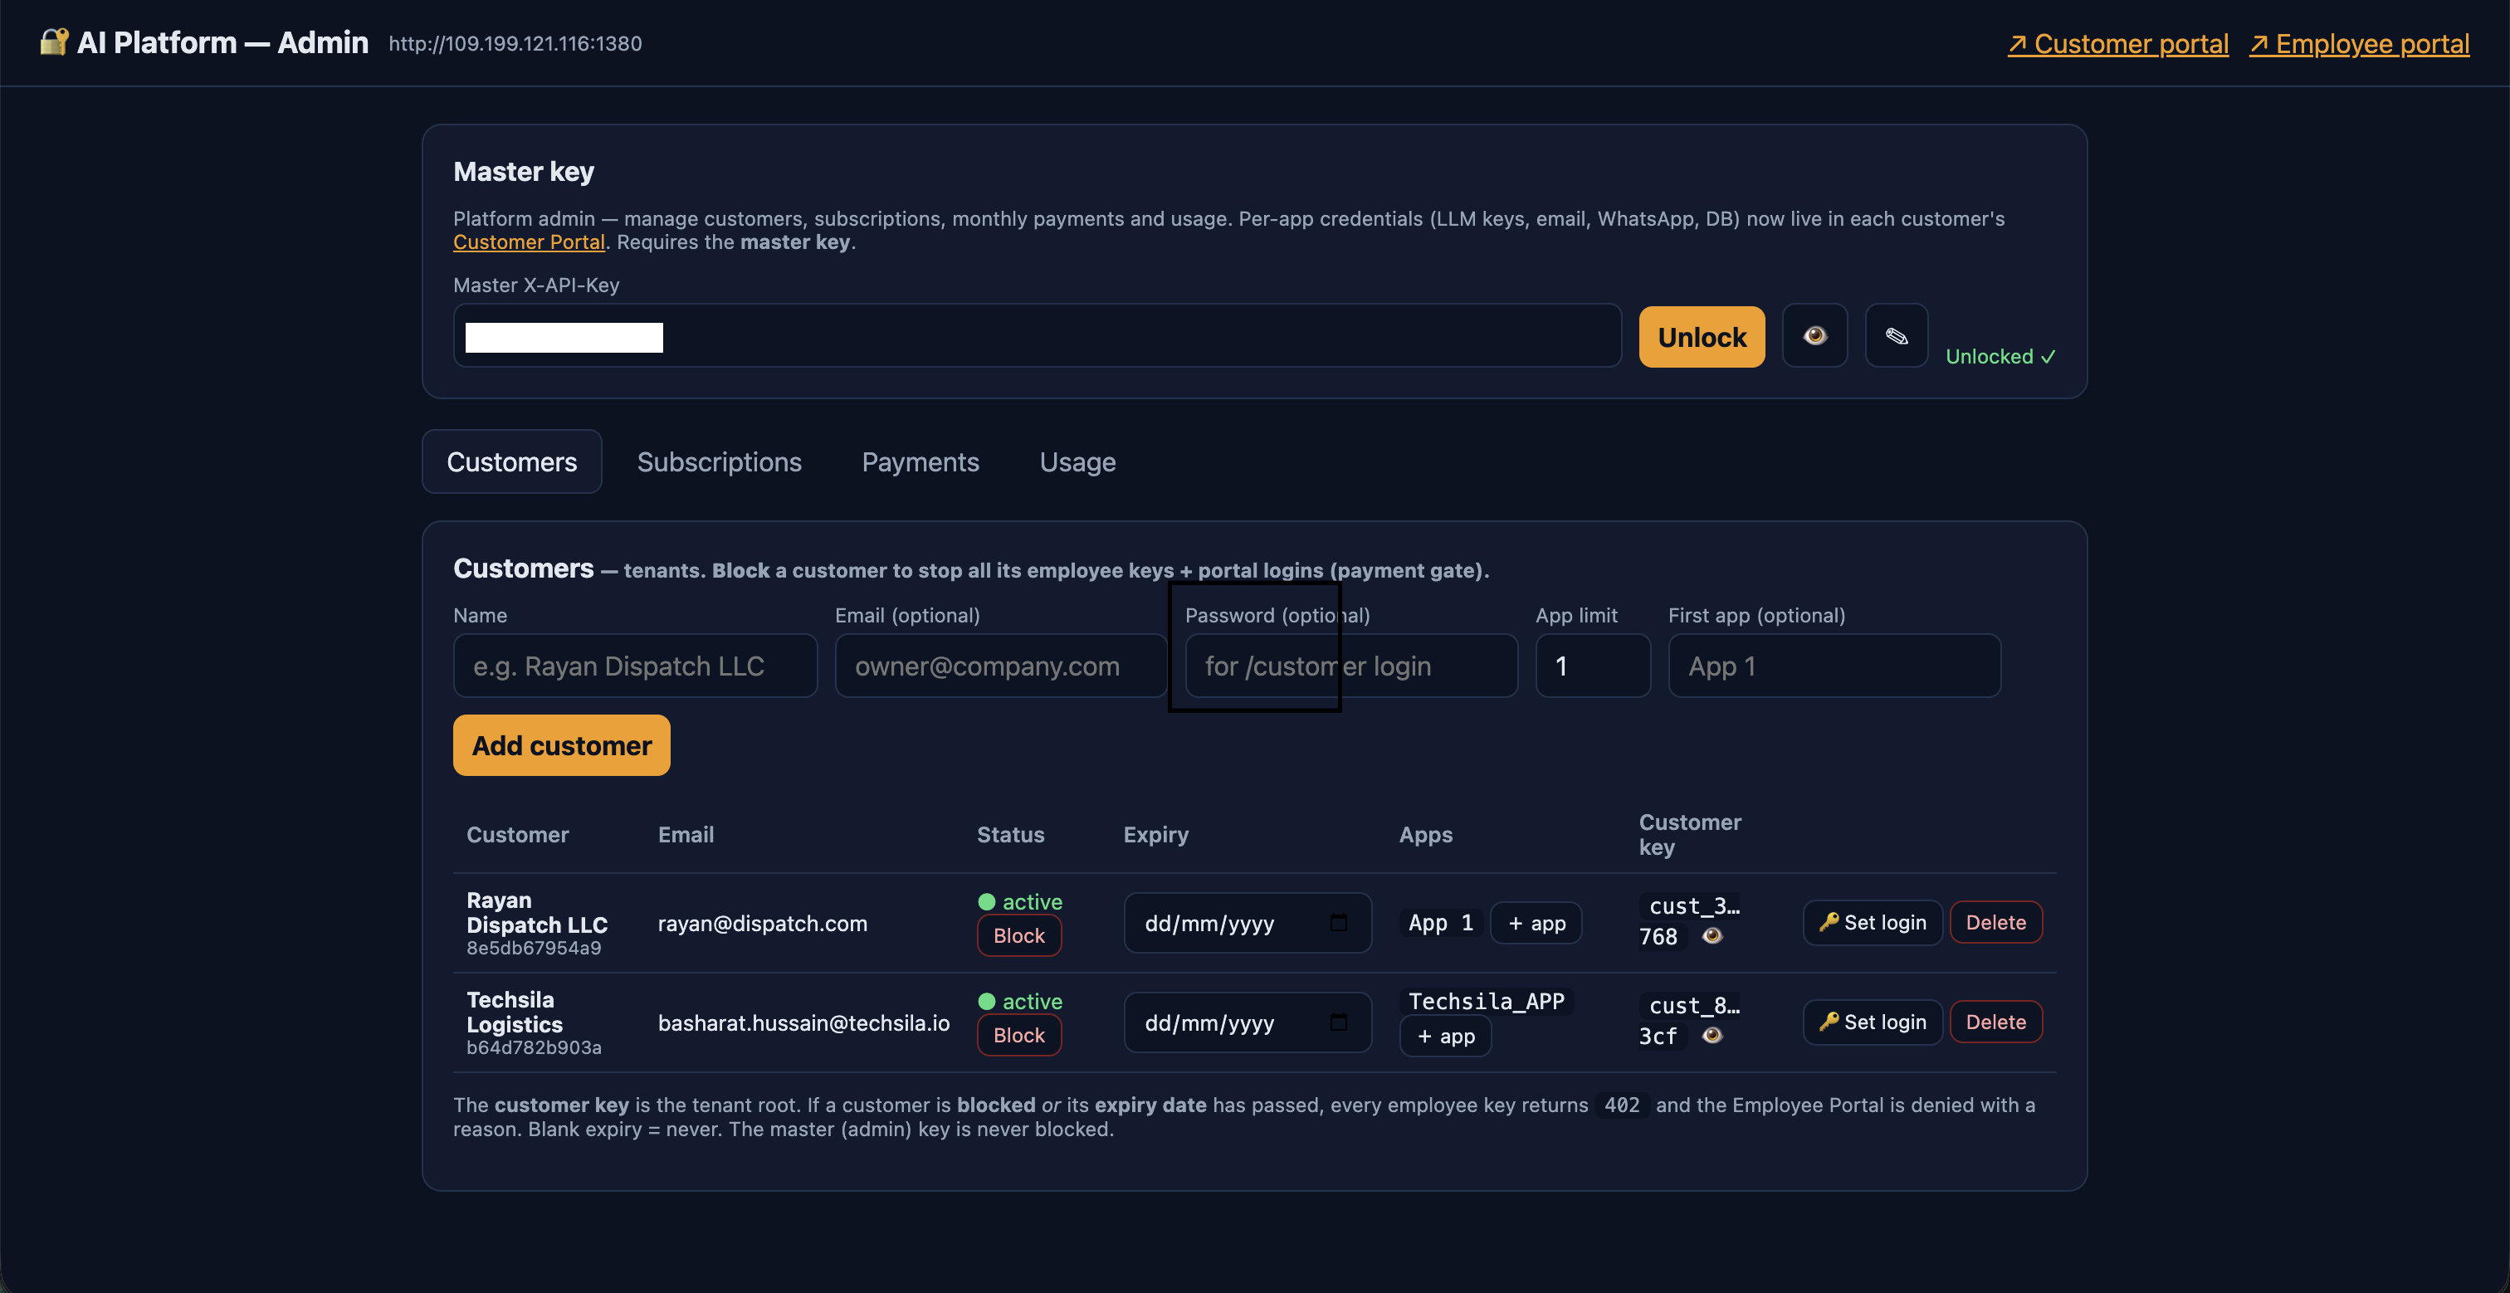Show master key using eye icon

coord(1814,336)
